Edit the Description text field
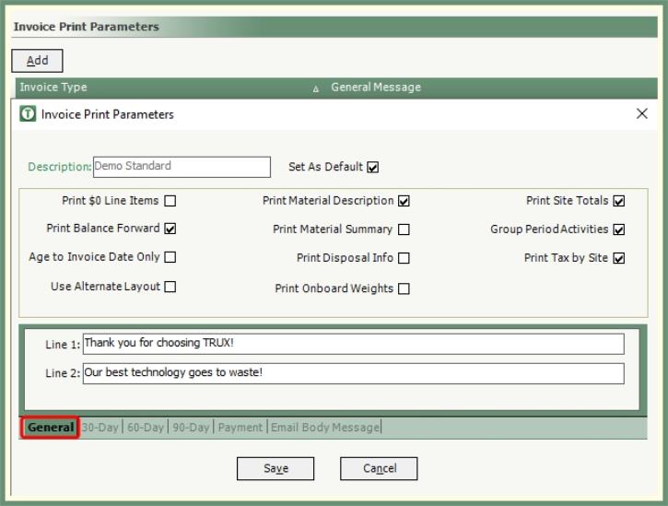The height and width of the screenshot is (506, 668). [x=182, y=167]
